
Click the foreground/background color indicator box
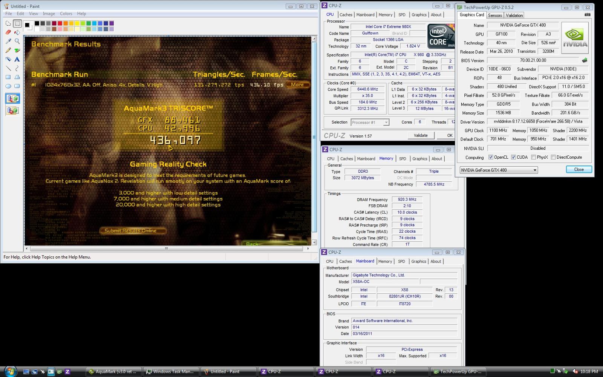(x=28, y=26)
